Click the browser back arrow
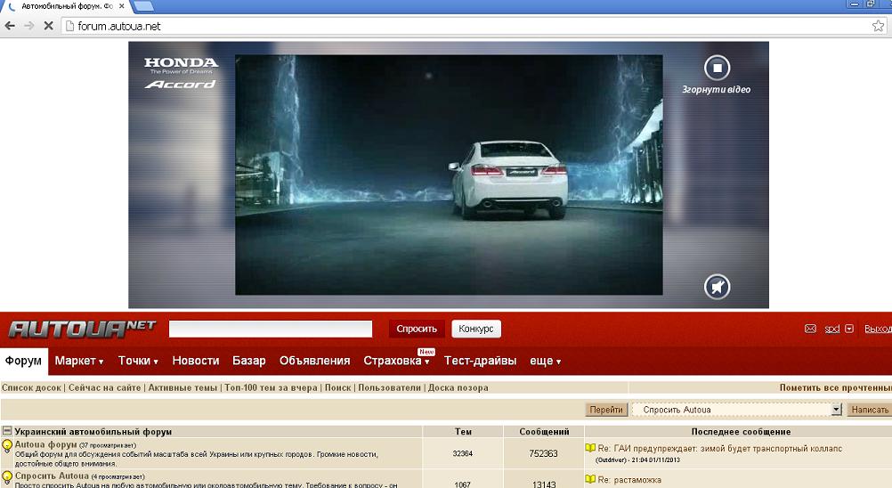The width and height of the screenshot is (892, 488). click(x=11, y=26)
